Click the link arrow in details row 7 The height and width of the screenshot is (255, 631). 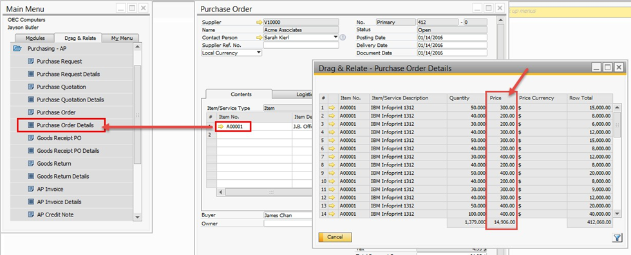(x=332, y=157)
